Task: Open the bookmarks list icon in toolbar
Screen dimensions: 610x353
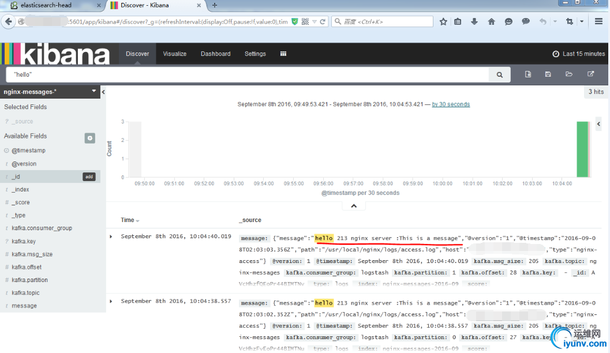Action: 458,22
